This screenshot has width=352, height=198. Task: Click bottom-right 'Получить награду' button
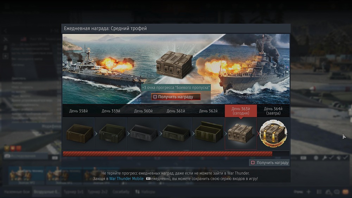[269, 162]
